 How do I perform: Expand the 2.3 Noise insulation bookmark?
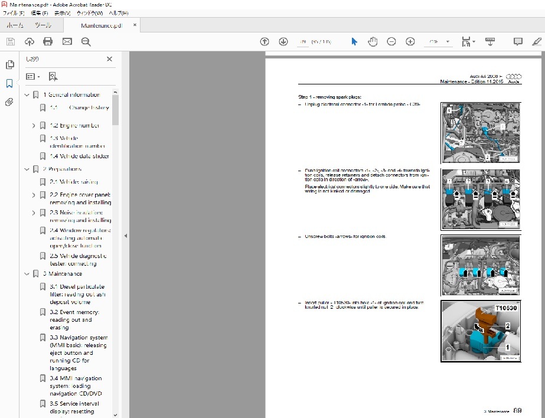click(34, 213)
